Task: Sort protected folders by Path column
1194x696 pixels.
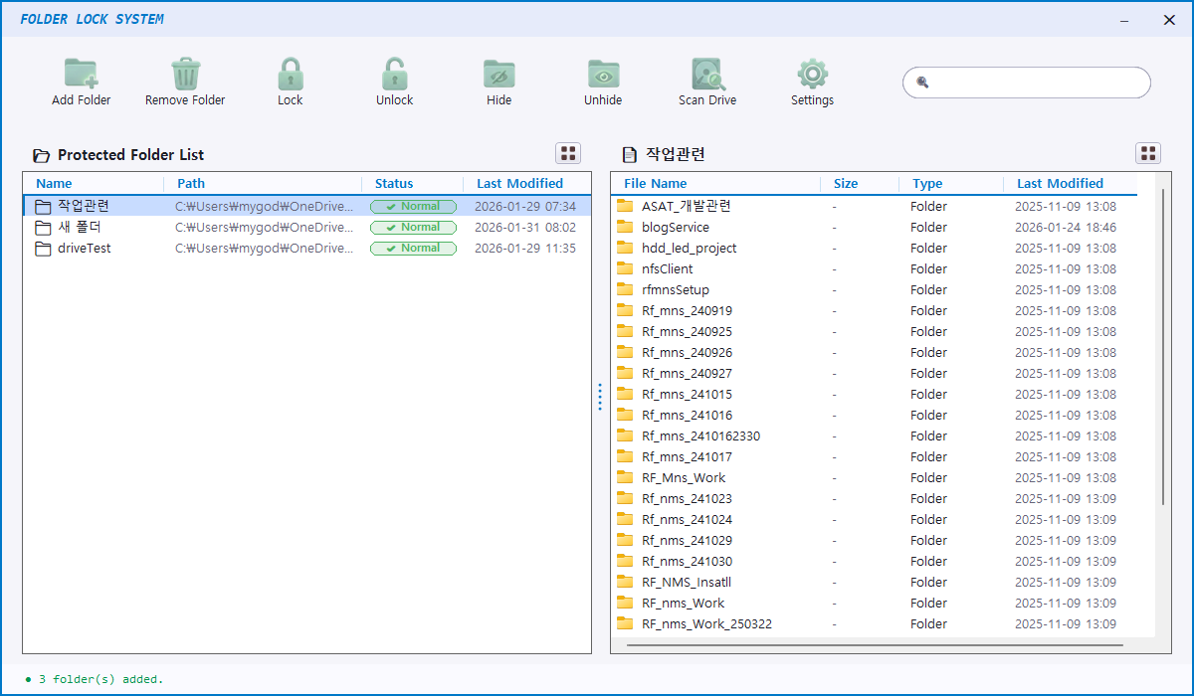Action: pos(191,183)
